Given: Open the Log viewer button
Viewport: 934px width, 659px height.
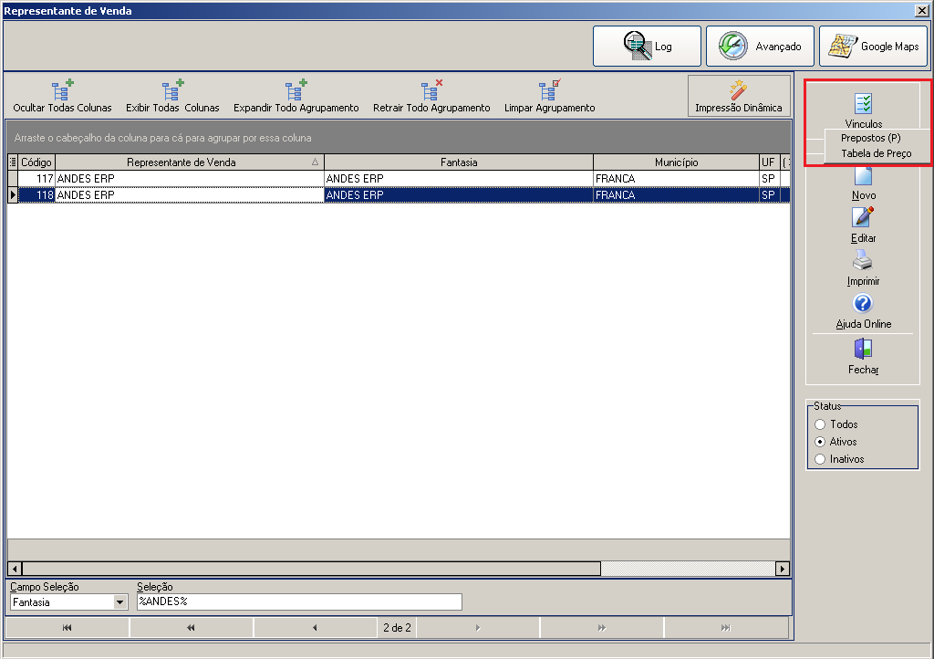Looking at the screenshot, I should (x=647, y=46).
